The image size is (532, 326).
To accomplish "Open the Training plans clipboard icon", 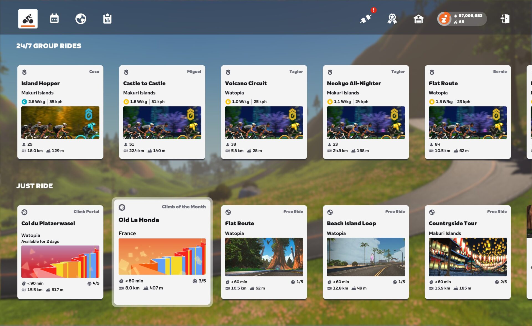I will 107,19.
